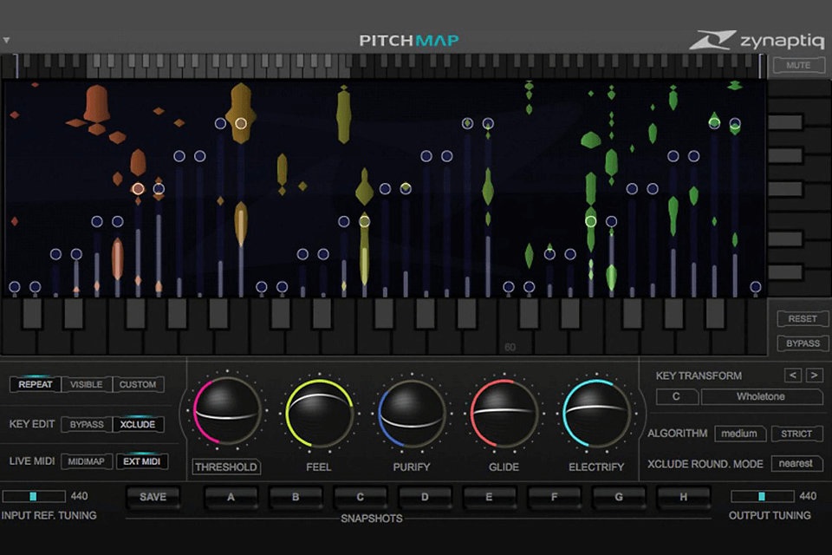The height and width of the screenshot is (555, 832).
Task: Click the Zynaptiq logo
Action: (x=752, y=39)
